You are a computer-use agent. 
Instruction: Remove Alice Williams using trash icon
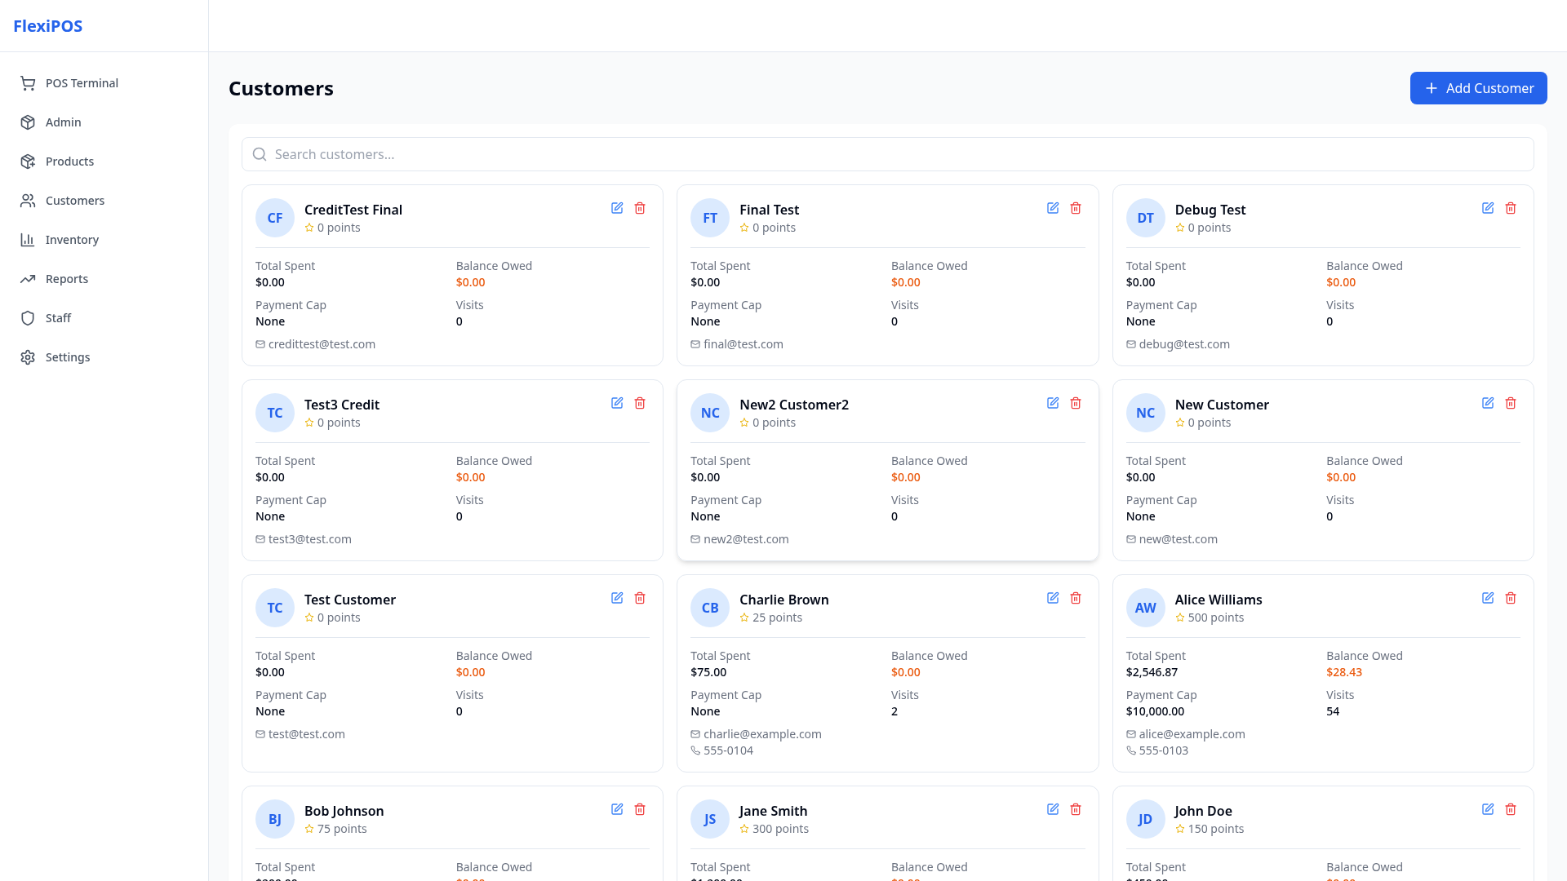[1511, 598]
